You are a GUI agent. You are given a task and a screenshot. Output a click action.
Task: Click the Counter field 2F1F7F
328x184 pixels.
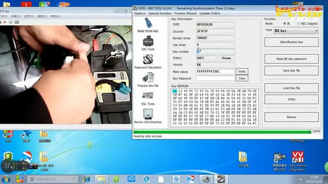(215, 31)
